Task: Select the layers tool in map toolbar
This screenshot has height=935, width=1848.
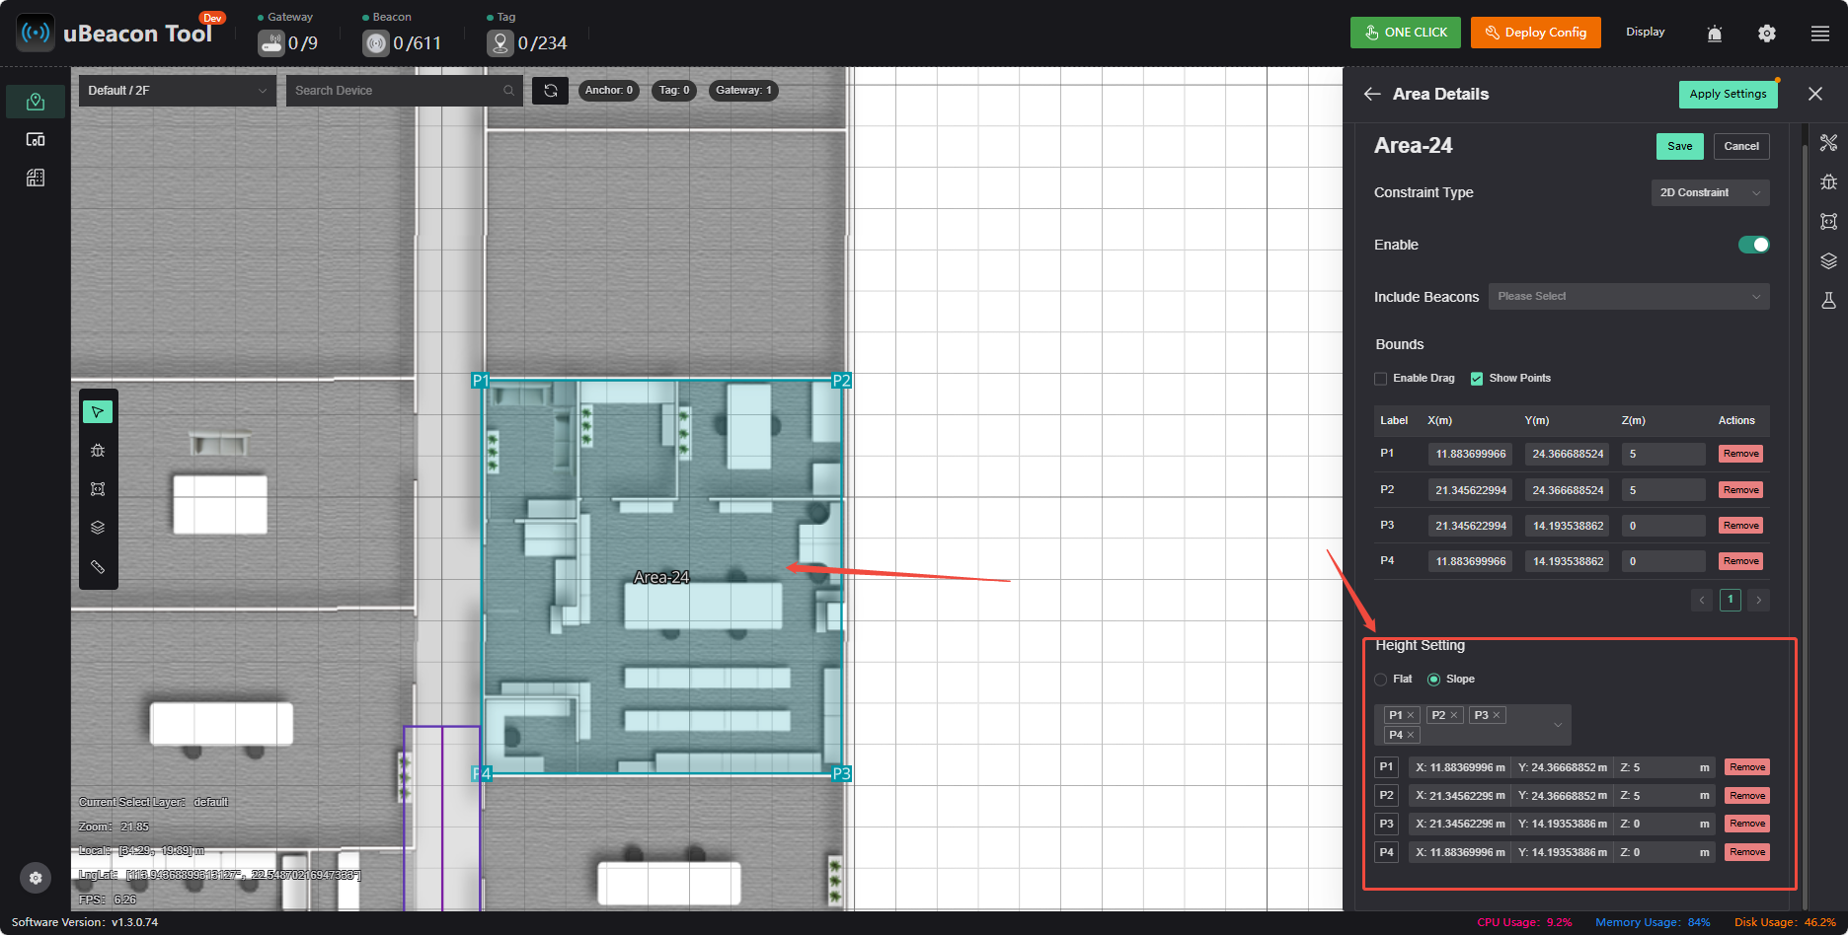Action: (98, 528)
